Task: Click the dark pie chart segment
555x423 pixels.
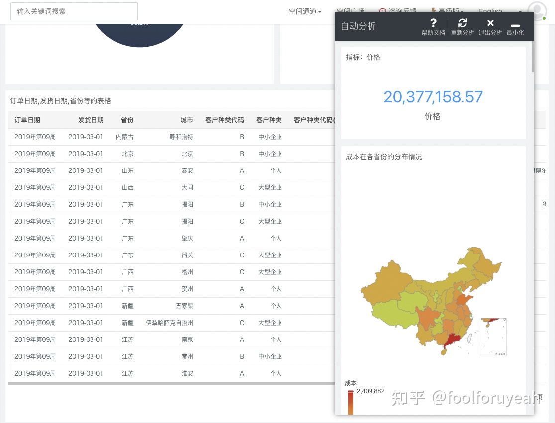Action: point(139,35)
